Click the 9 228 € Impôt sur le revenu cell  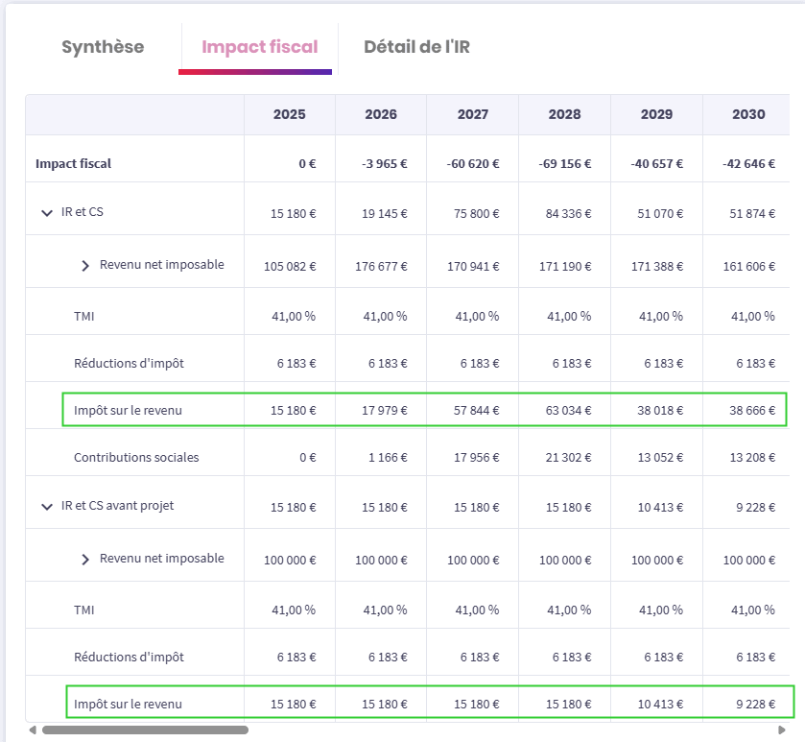pos(754,705)
